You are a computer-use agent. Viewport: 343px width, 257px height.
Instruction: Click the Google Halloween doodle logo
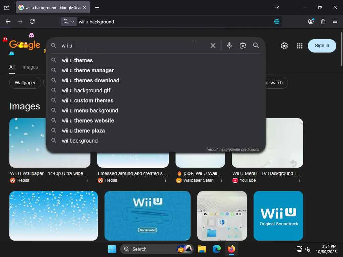(24, 45)
